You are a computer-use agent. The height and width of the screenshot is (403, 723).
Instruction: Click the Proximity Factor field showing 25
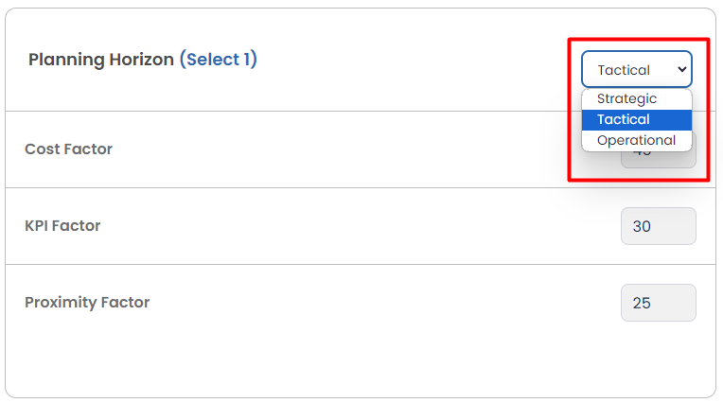[658, 303]
